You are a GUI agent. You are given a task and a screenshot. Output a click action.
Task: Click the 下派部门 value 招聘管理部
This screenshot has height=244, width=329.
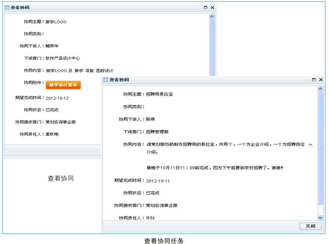pyautogui.click(x=157, y=132)
